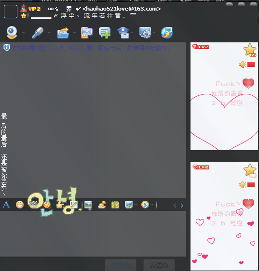Viewport: 259px width, 271px height.
Task: Send a gift using gift box icon
Action: tap(115, 205)
